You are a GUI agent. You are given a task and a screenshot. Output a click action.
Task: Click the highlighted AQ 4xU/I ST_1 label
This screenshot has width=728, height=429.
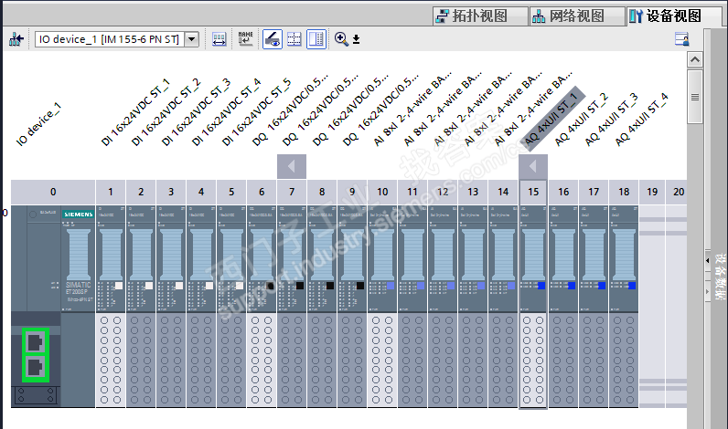552,118
